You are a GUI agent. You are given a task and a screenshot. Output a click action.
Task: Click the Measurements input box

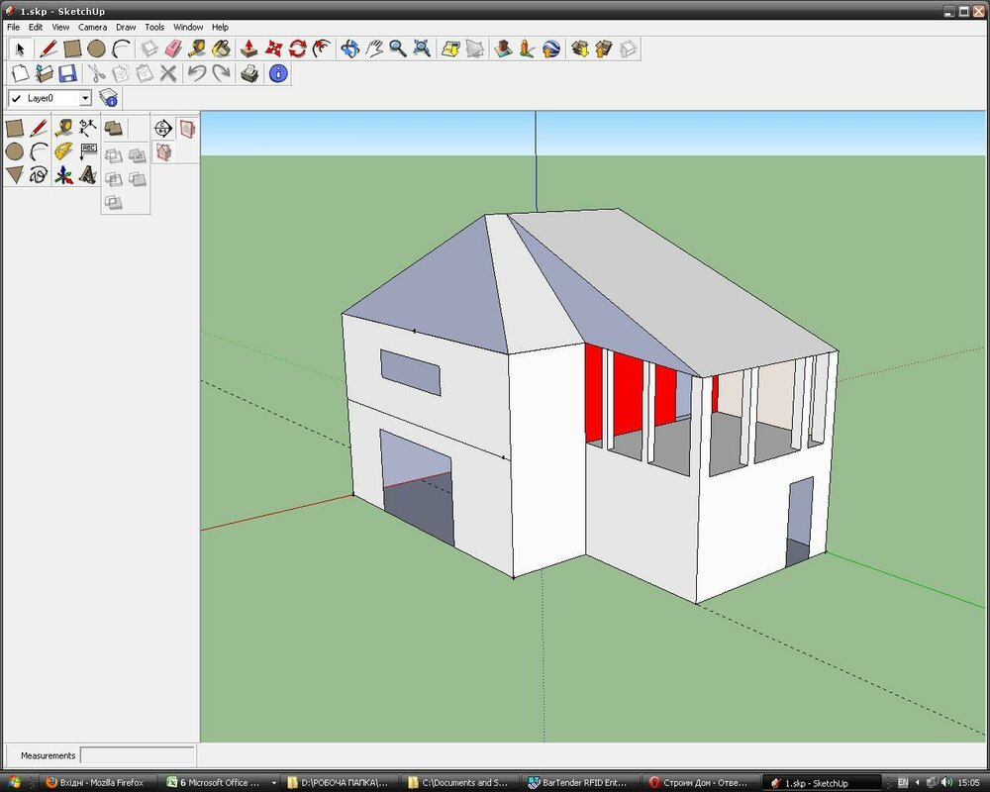tap(137, 755)
